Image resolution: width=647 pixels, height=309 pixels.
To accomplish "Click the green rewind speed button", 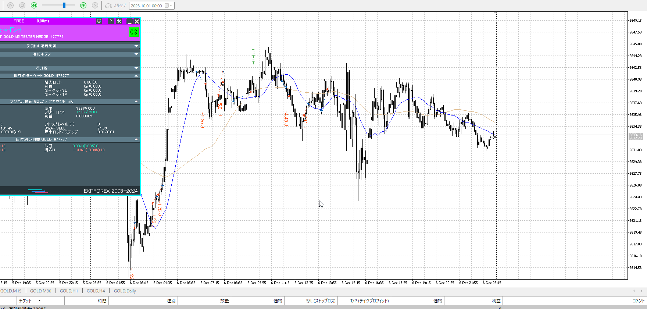I will 34,6.
